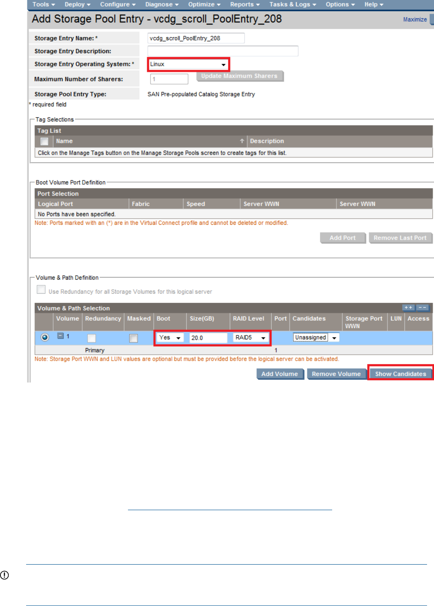
Task: Click the Access column header
Action: pos(418,318)
